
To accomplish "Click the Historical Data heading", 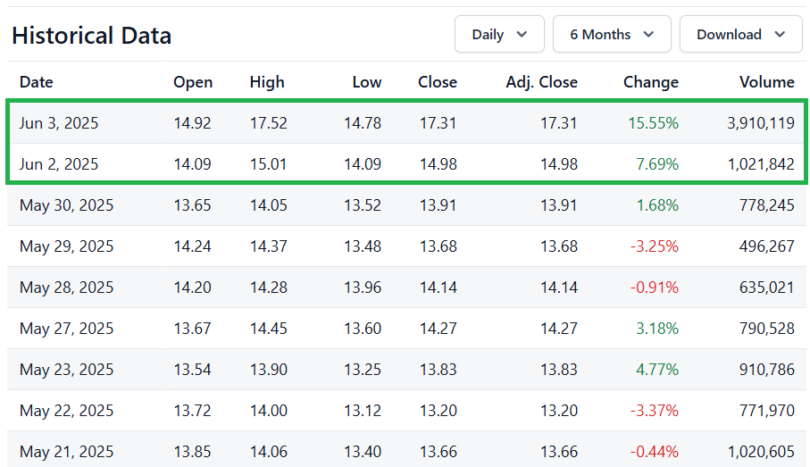I will coord(91,36).
